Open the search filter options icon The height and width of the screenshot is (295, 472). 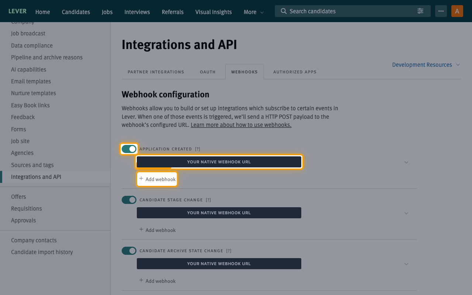(420, 11)
